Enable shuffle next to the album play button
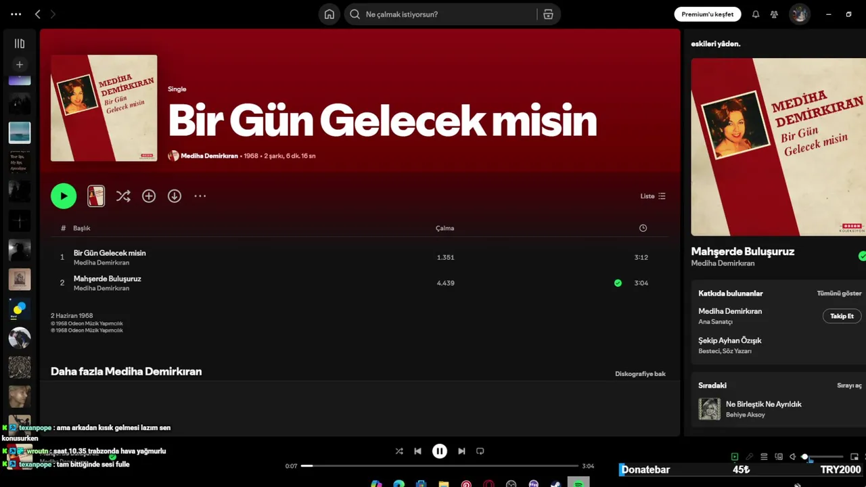 tap(123, 196)
